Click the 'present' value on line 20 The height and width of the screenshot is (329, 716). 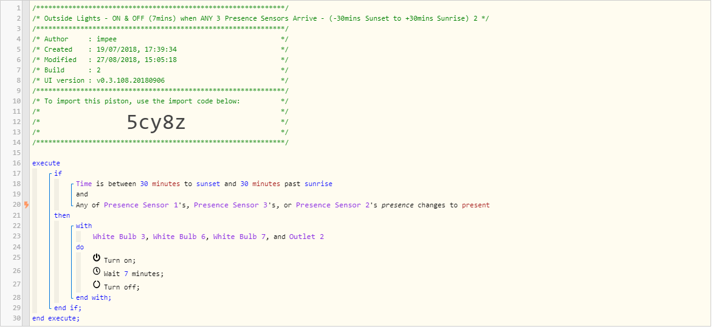coord(475,205)
